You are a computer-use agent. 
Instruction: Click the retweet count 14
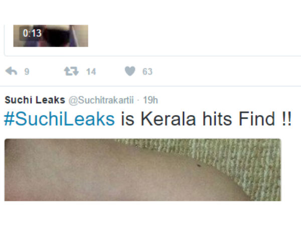[91, 72]
